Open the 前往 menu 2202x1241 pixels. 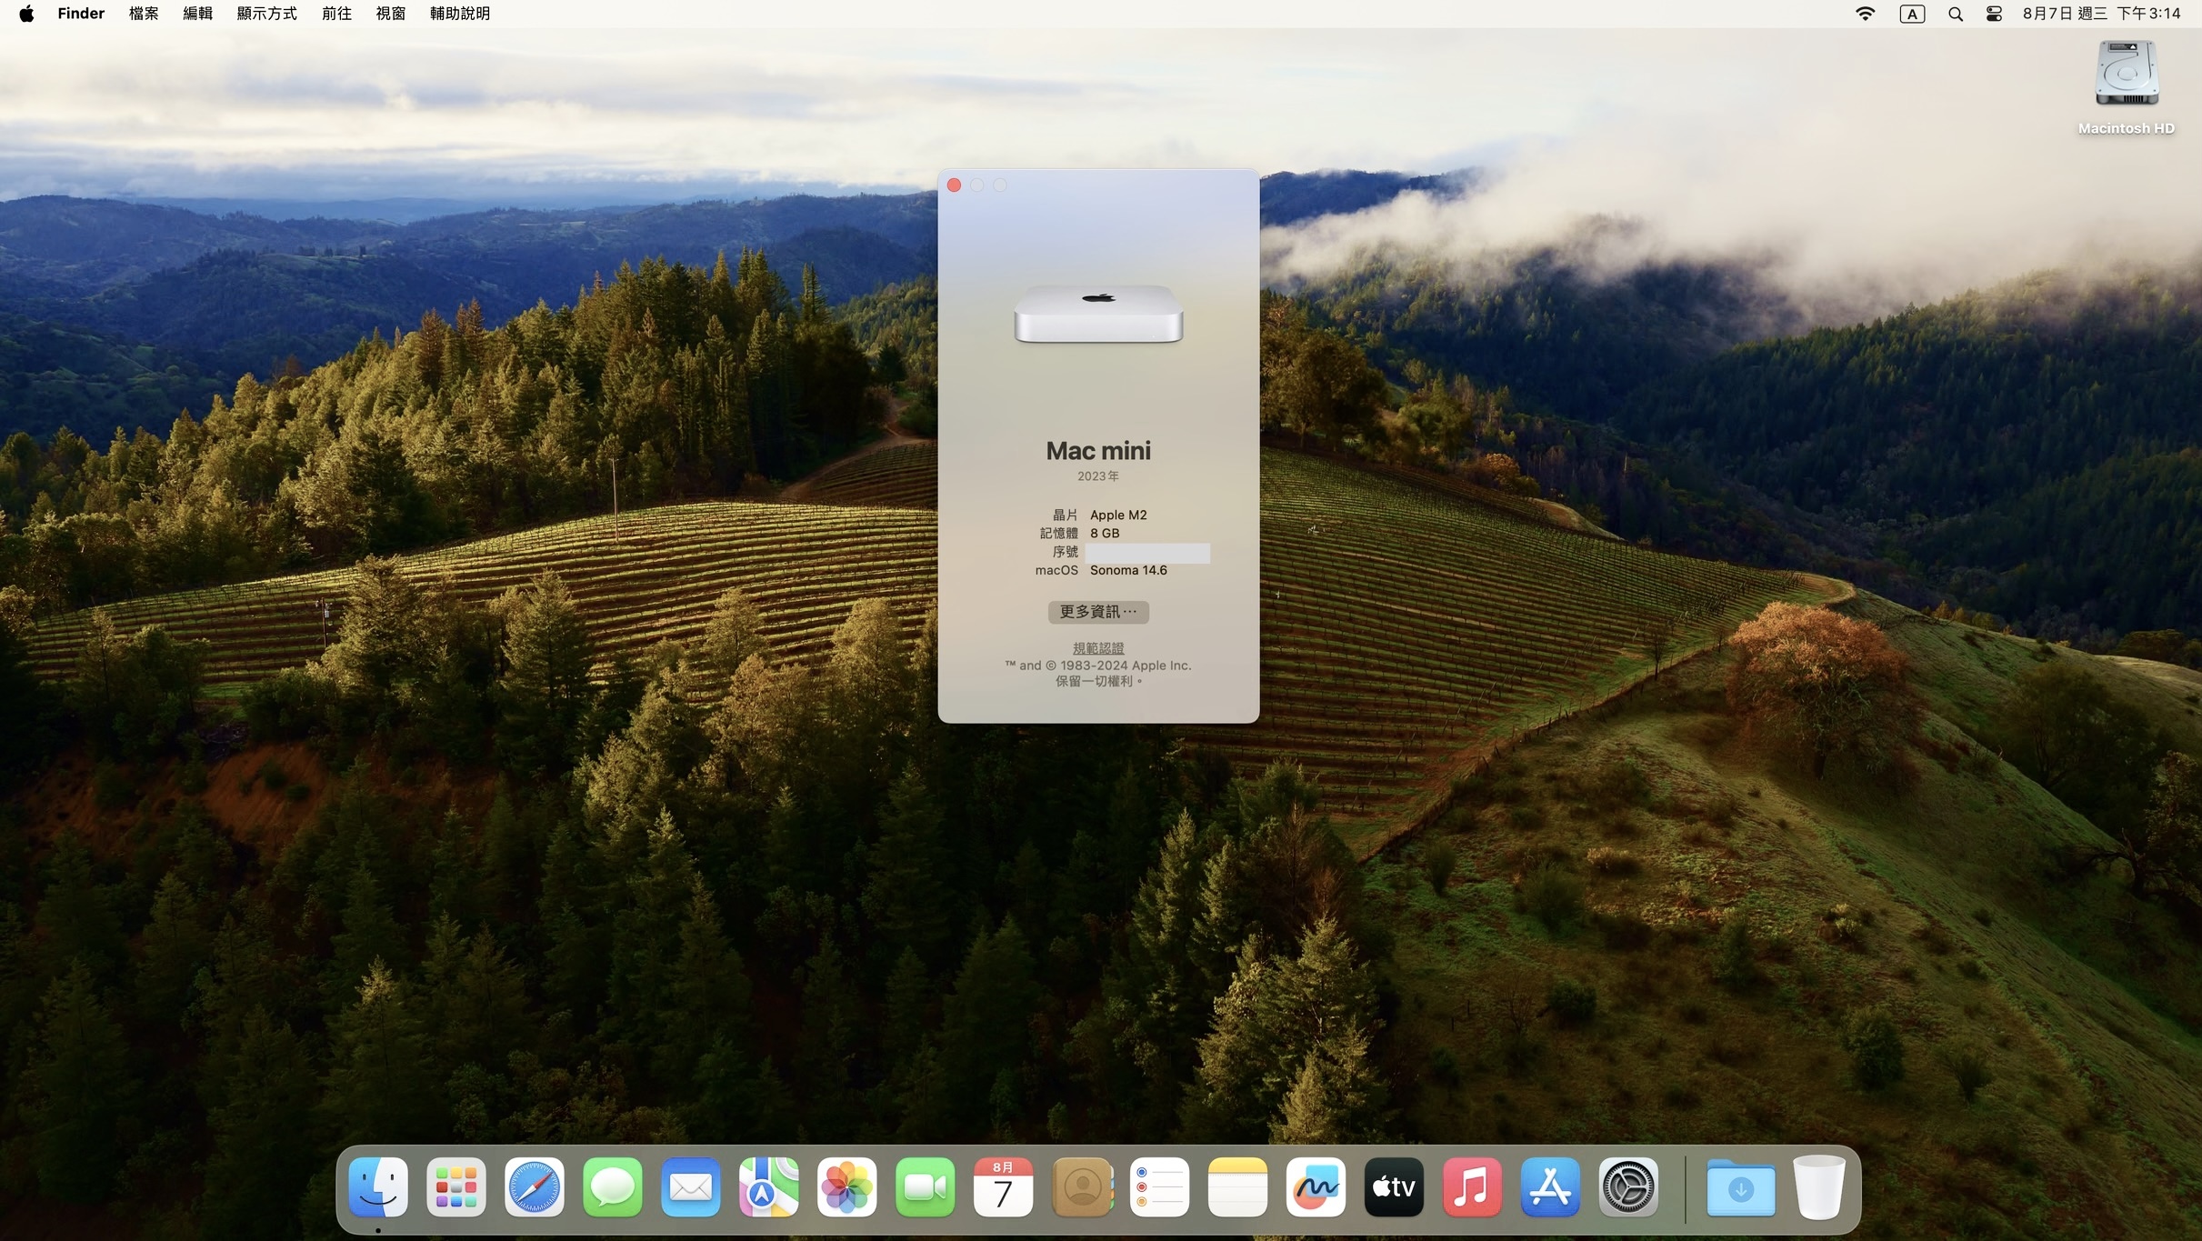tap(336, 14)
